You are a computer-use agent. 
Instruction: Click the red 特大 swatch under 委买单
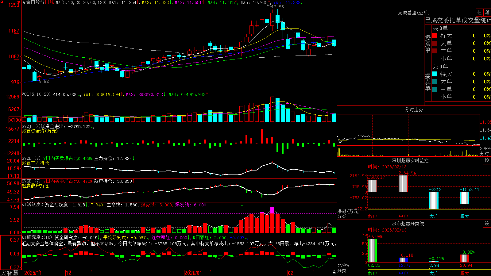pos(435,36)
